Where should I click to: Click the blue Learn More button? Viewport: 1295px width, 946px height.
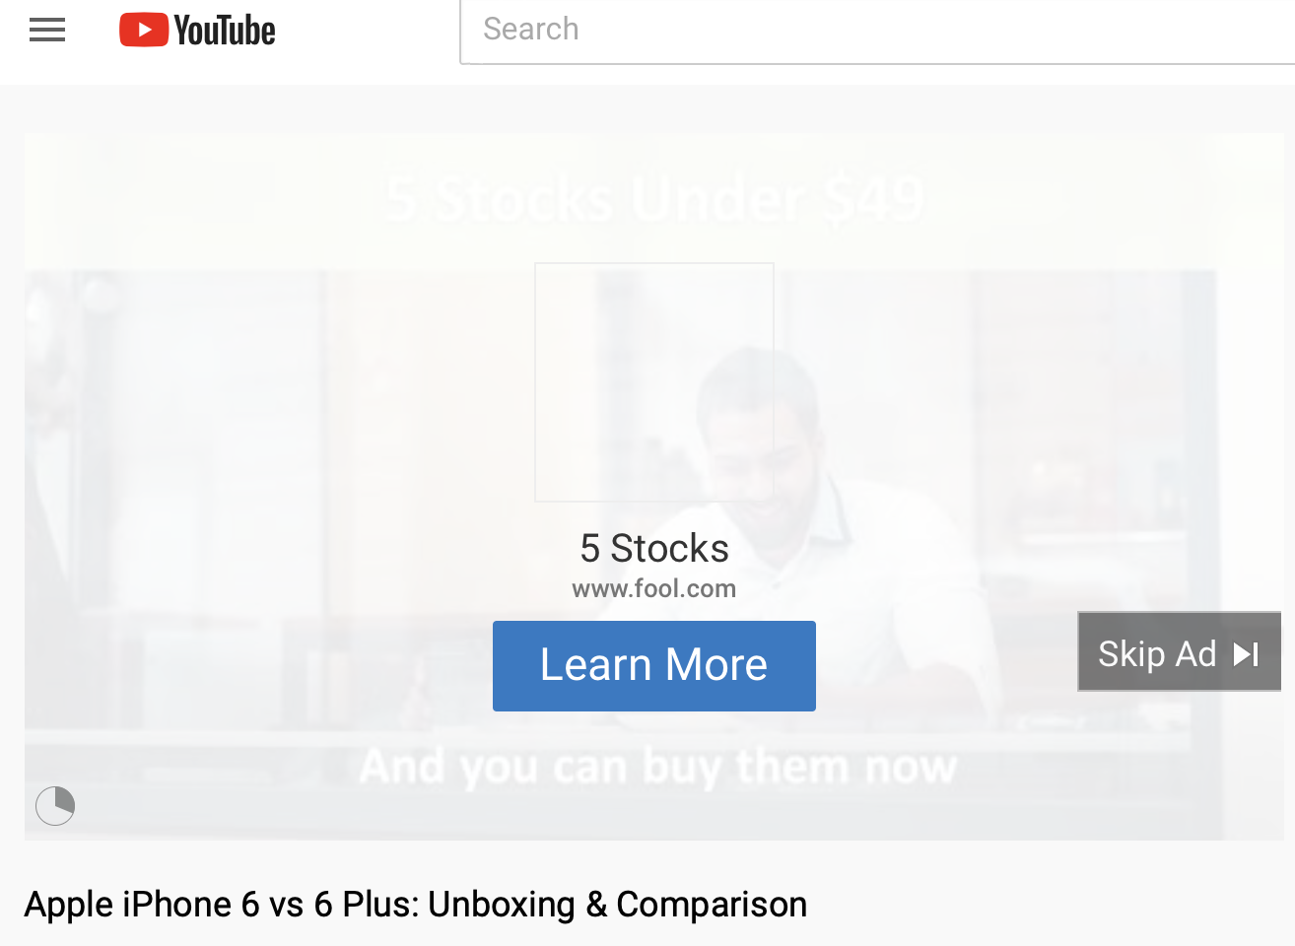point(654,666)
